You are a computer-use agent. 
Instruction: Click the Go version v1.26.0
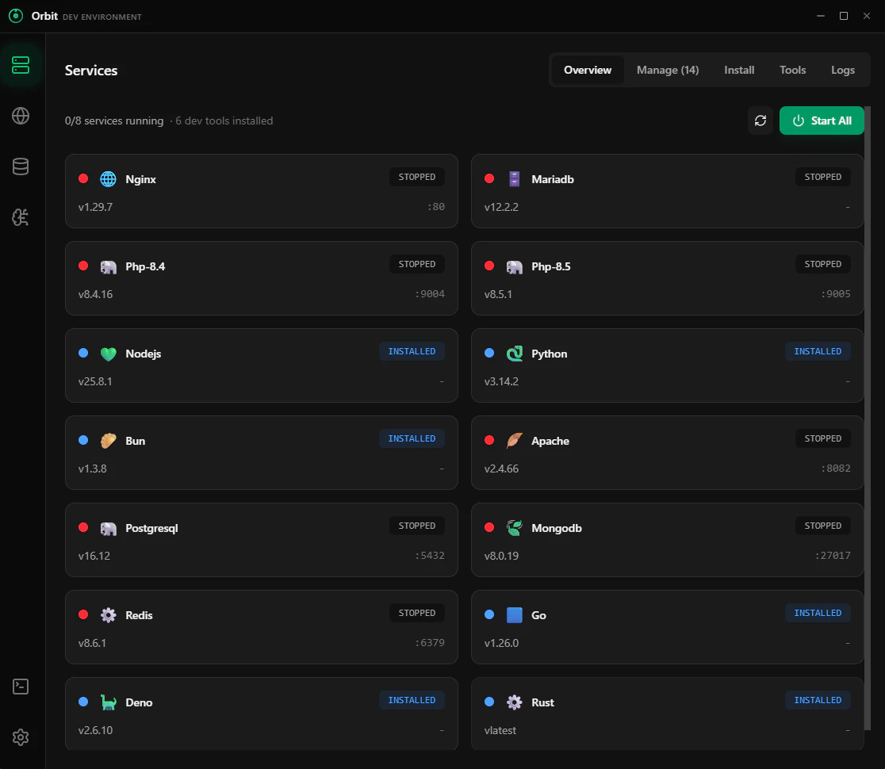click(x=501, y=643)
